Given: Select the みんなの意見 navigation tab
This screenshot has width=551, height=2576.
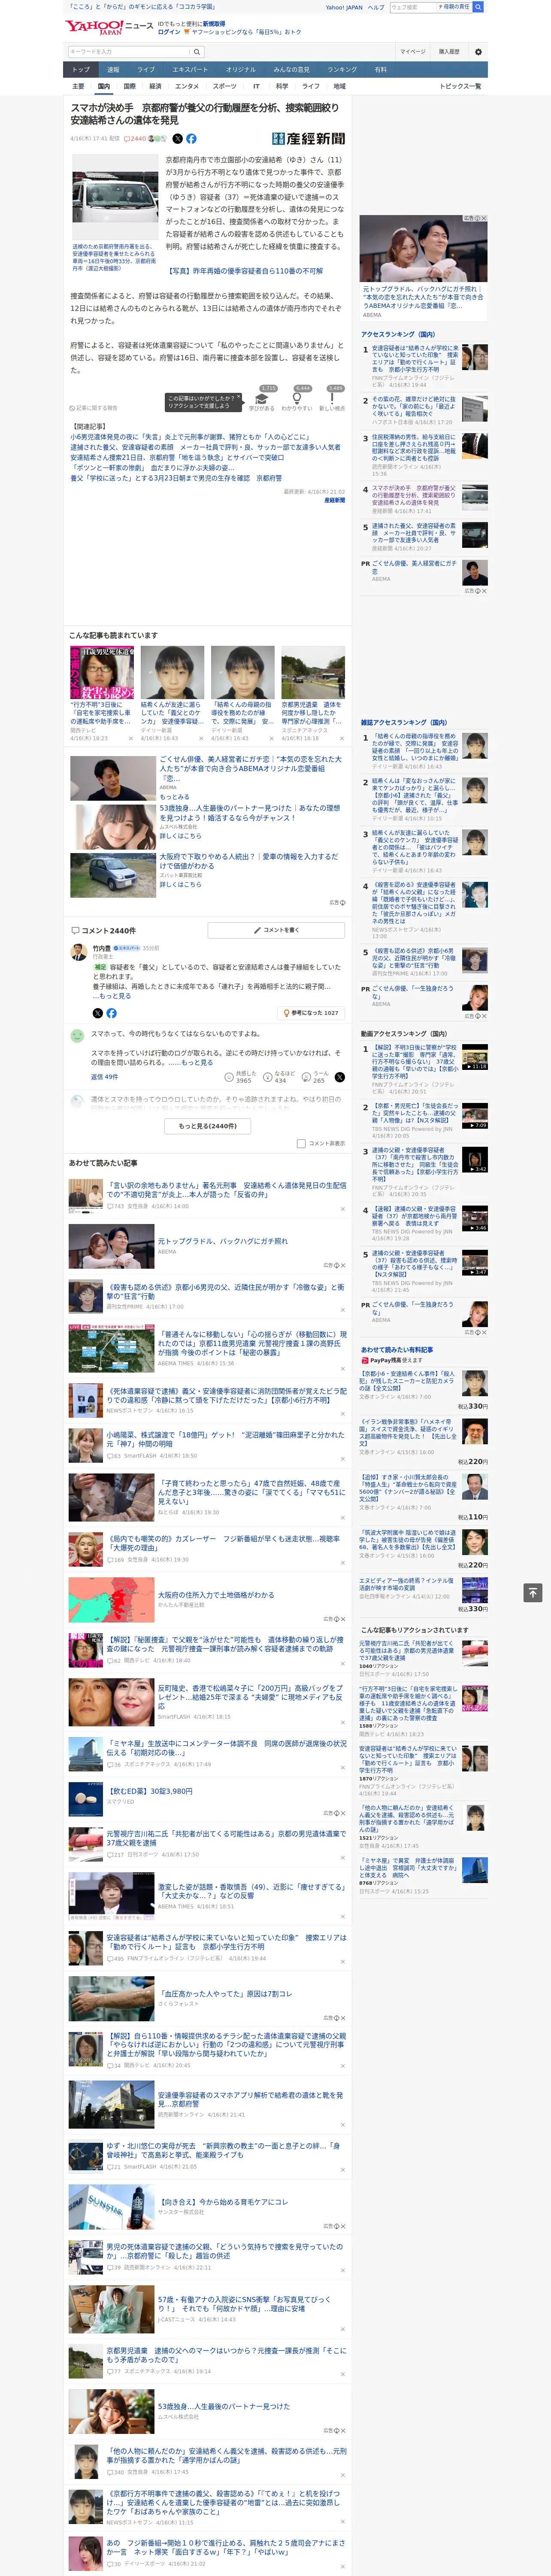Looking at the screenshot, I should coord(292,70).
